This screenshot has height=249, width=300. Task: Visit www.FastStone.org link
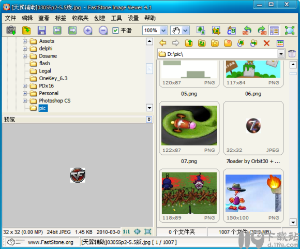click(x=51, y=242)
